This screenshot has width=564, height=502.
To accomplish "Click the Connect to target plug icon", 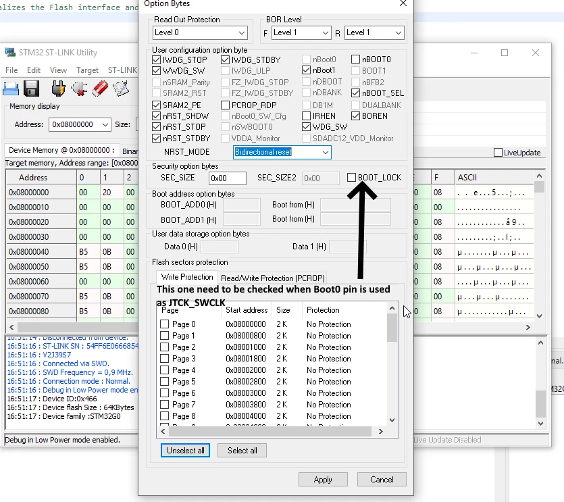I will (x=58, y=89).
